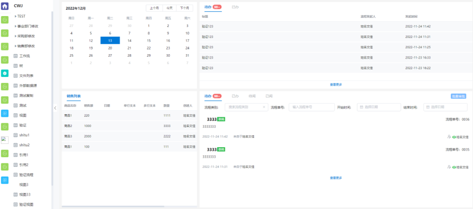Click the 流程单号 input field
Image resolution: width=473 pixels, height=209 pixels.
pos(311,107)
